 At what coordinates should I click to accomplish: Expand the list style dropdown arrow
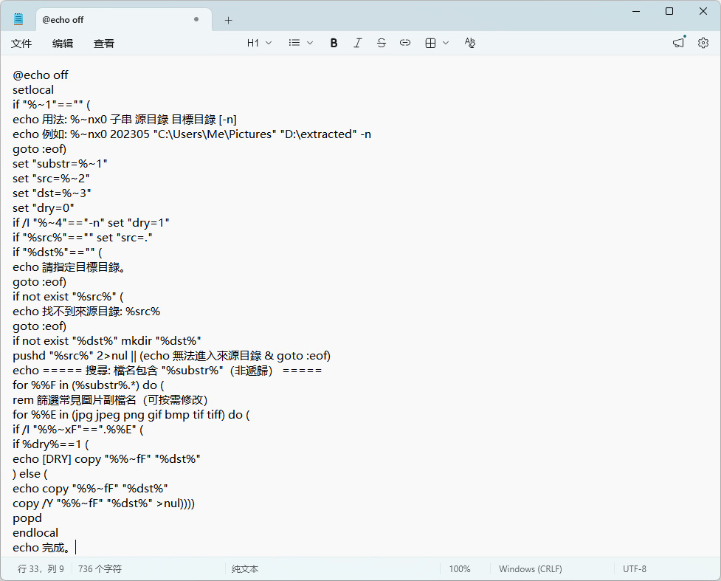(x=310, y=44)
